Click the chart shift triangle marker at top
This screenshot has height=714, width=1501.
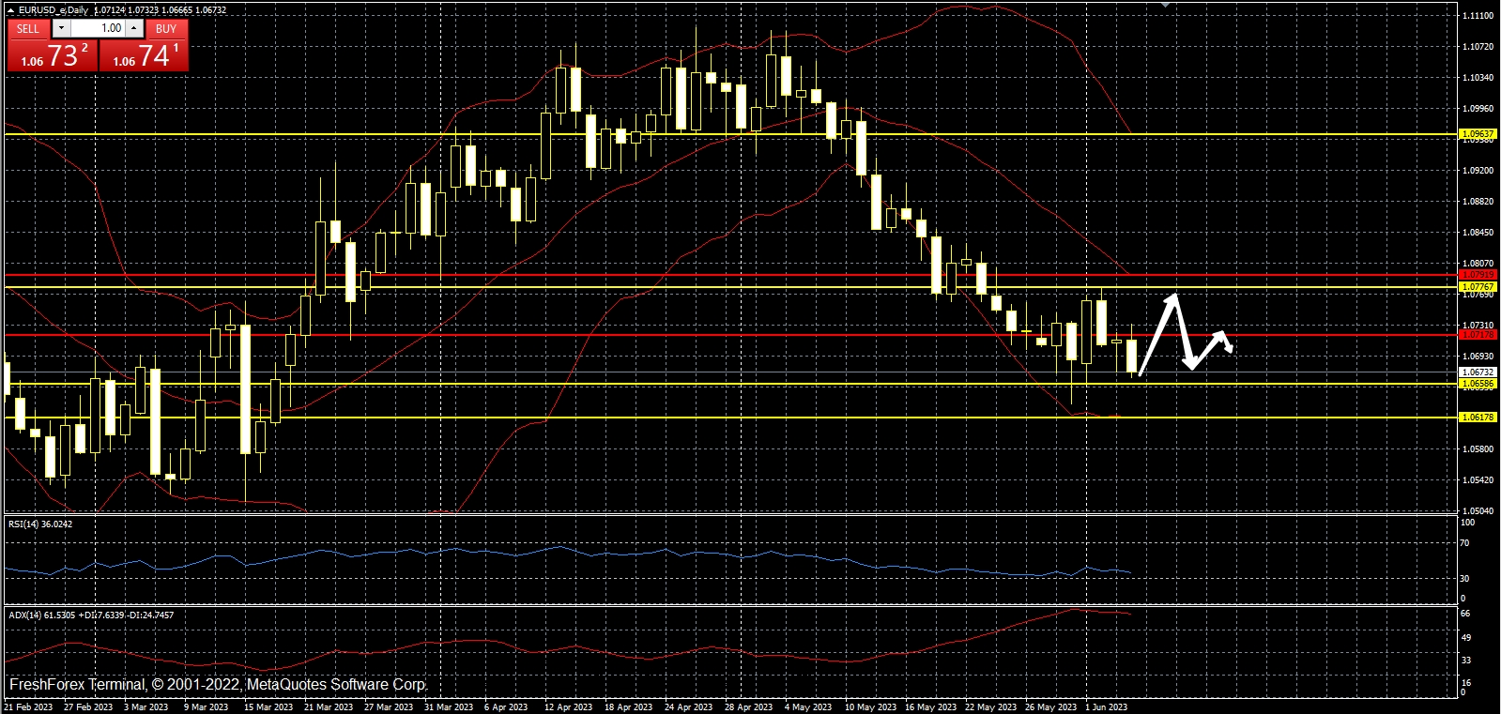tap(1165, 5)
